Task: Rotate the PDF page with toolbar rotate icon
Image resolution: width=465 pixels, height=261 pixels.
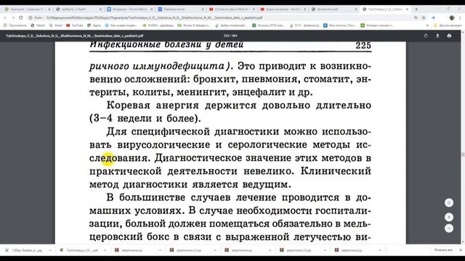Action: coord(426,36)
